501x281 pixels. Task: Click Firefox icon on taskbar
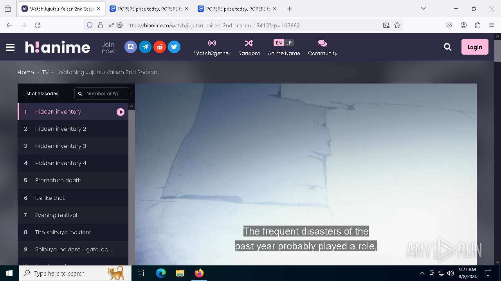click(x=199, y=273)
